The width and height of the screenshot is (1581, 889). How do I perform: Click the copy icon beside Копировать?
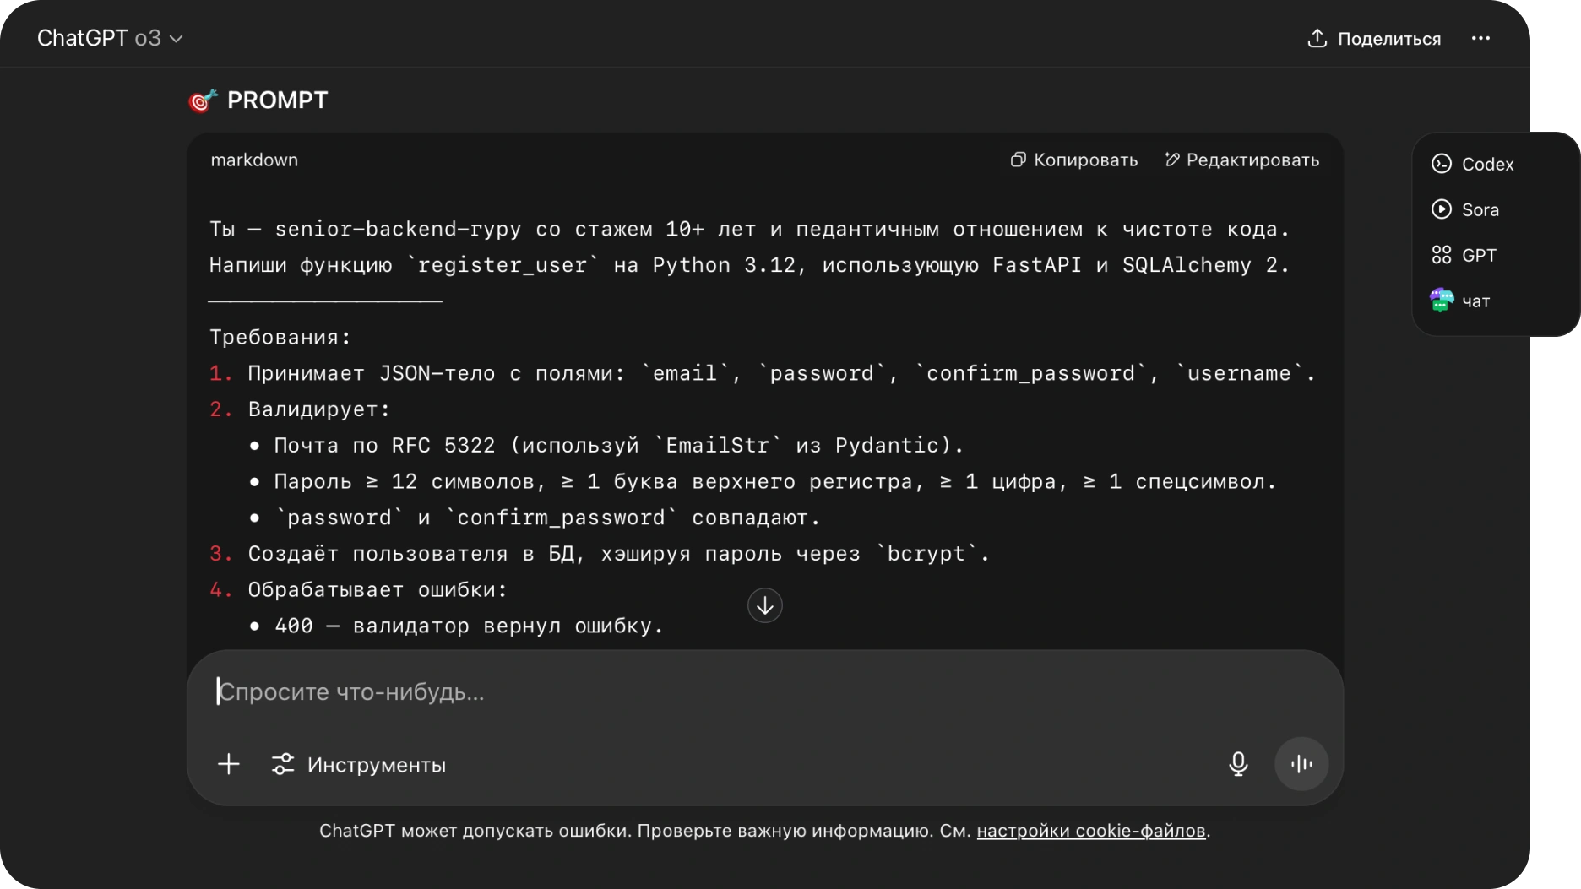pyautogui.click(x=1019, y=160)
